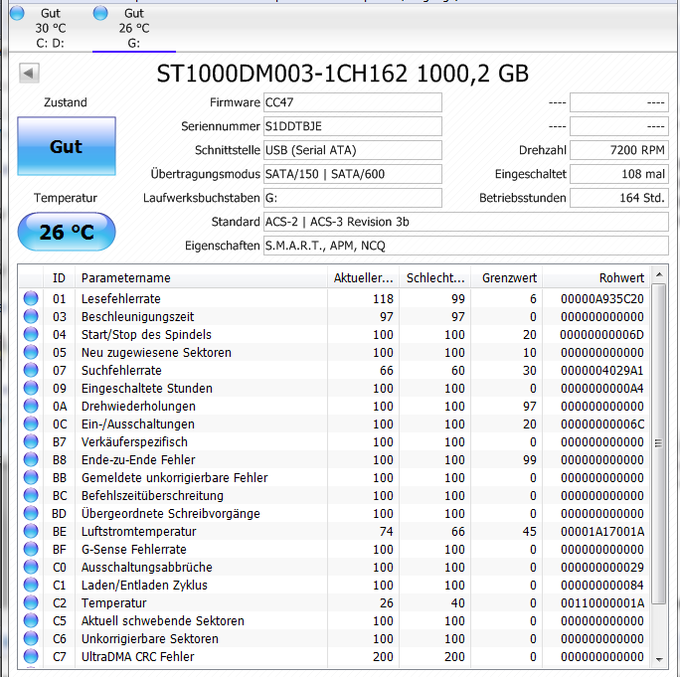Click the Rohwert 00110000001A
This screenshot has width=680, height=677.
601,602
